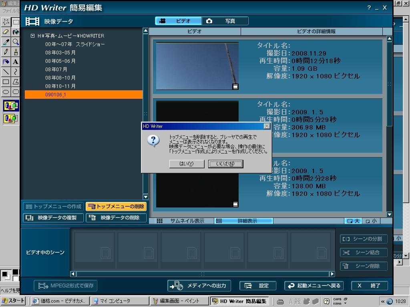
Task: Click the film strip 映像データ icon
Action: tap(32, 21)
